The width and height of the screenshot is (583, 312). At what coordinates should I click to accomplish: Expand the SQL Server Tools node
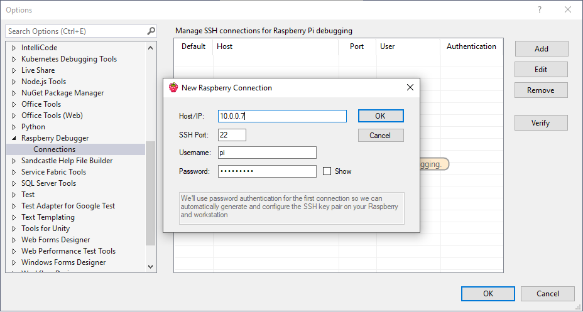click(x=13, y=183)
